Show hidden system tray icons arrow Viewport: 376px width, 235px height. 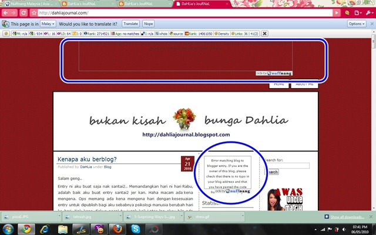point(315,230)
